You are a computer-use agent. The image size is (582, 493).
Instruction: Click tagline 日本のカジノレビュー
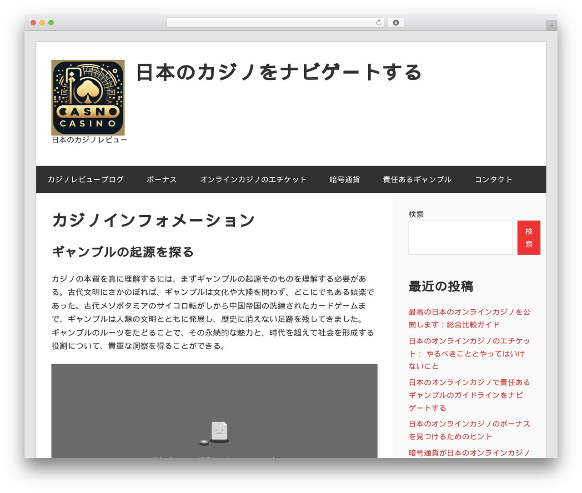click(89, 140)
